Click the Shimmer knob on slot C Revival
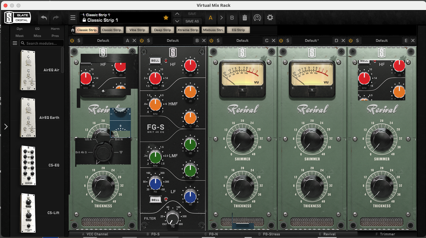Screen dimensions: 426x238 pyautogui.click(x=242, y=139)
